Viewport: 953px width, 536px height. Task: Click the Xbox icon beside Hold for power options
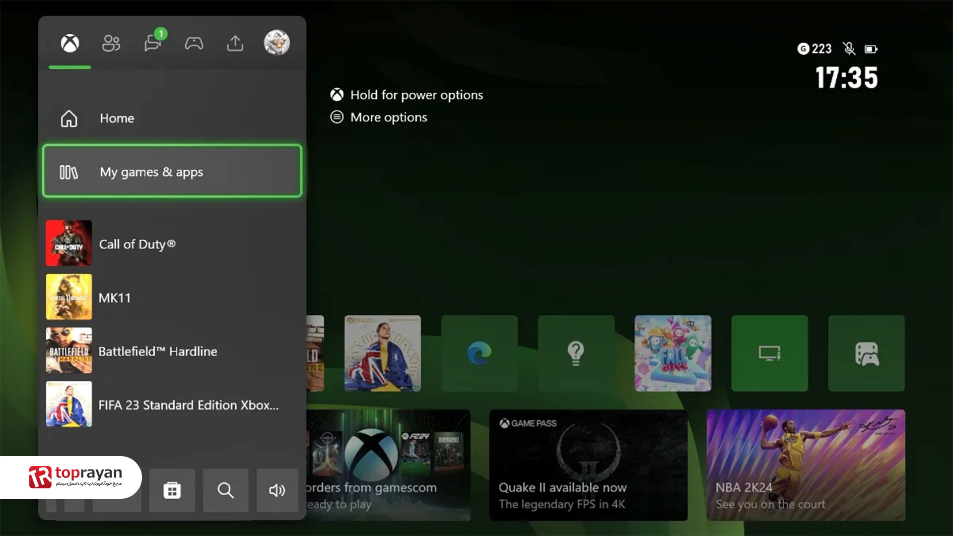click(337, 95)
